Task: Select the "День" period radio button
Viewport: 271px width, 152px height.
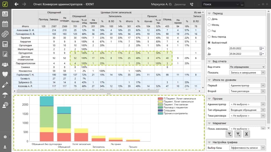Action: pyautogui.click(x=209, y=19)
